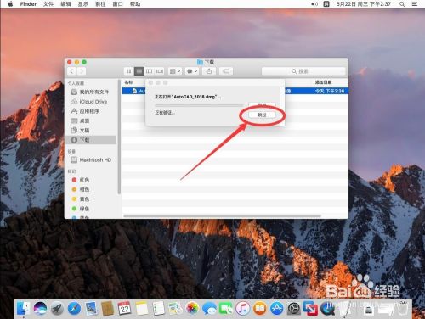This screenshot has width=425, height=319.
Task: Open Contacts from the Dock
Action: tap(108, 308)
